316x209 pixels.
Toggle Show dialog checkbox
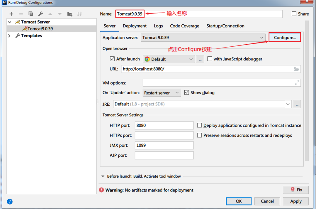click(187, 92)
